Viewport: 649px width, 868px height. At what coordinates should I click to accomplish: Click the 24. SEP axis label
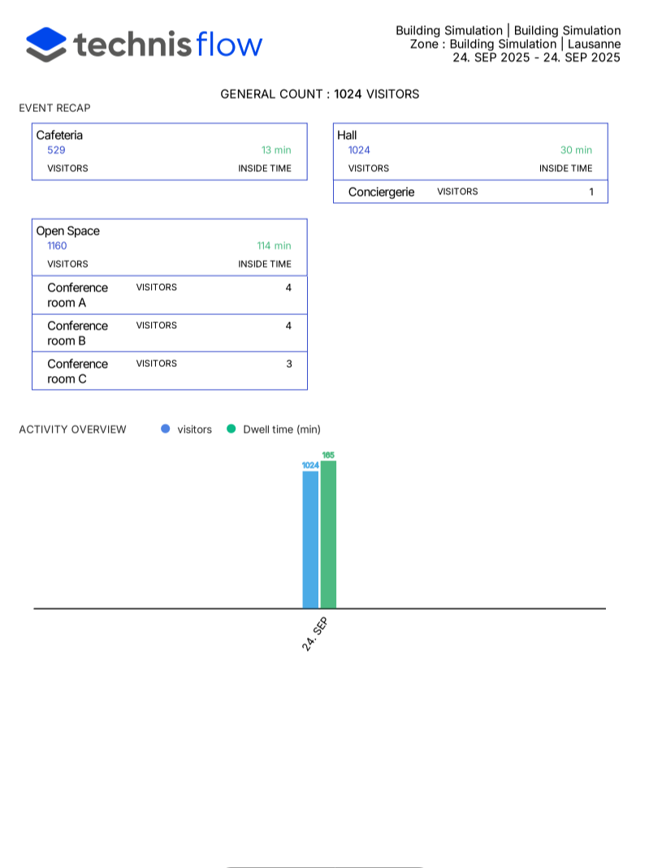314,634
